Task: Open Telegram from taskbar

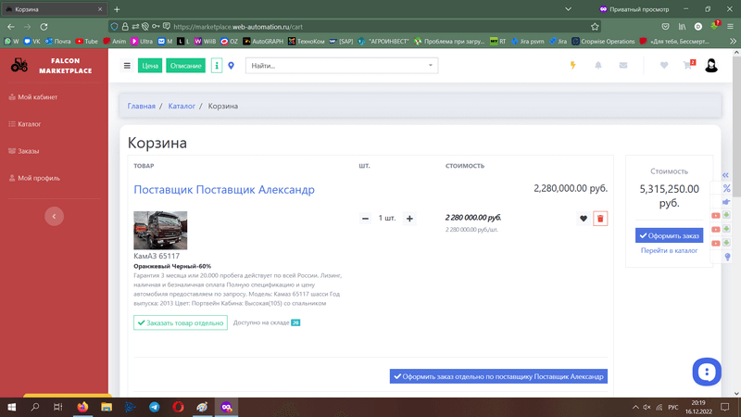Action: coord(154,407)
